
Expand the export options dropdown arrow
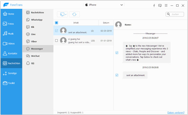[66, 14]
